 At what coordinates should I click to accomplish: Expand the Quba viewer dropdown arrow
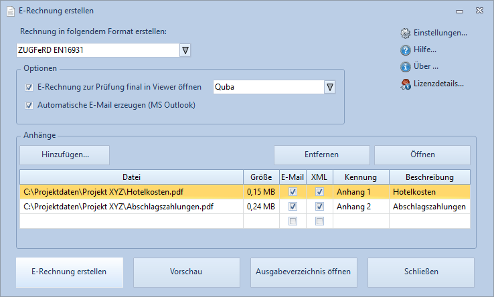329,87
